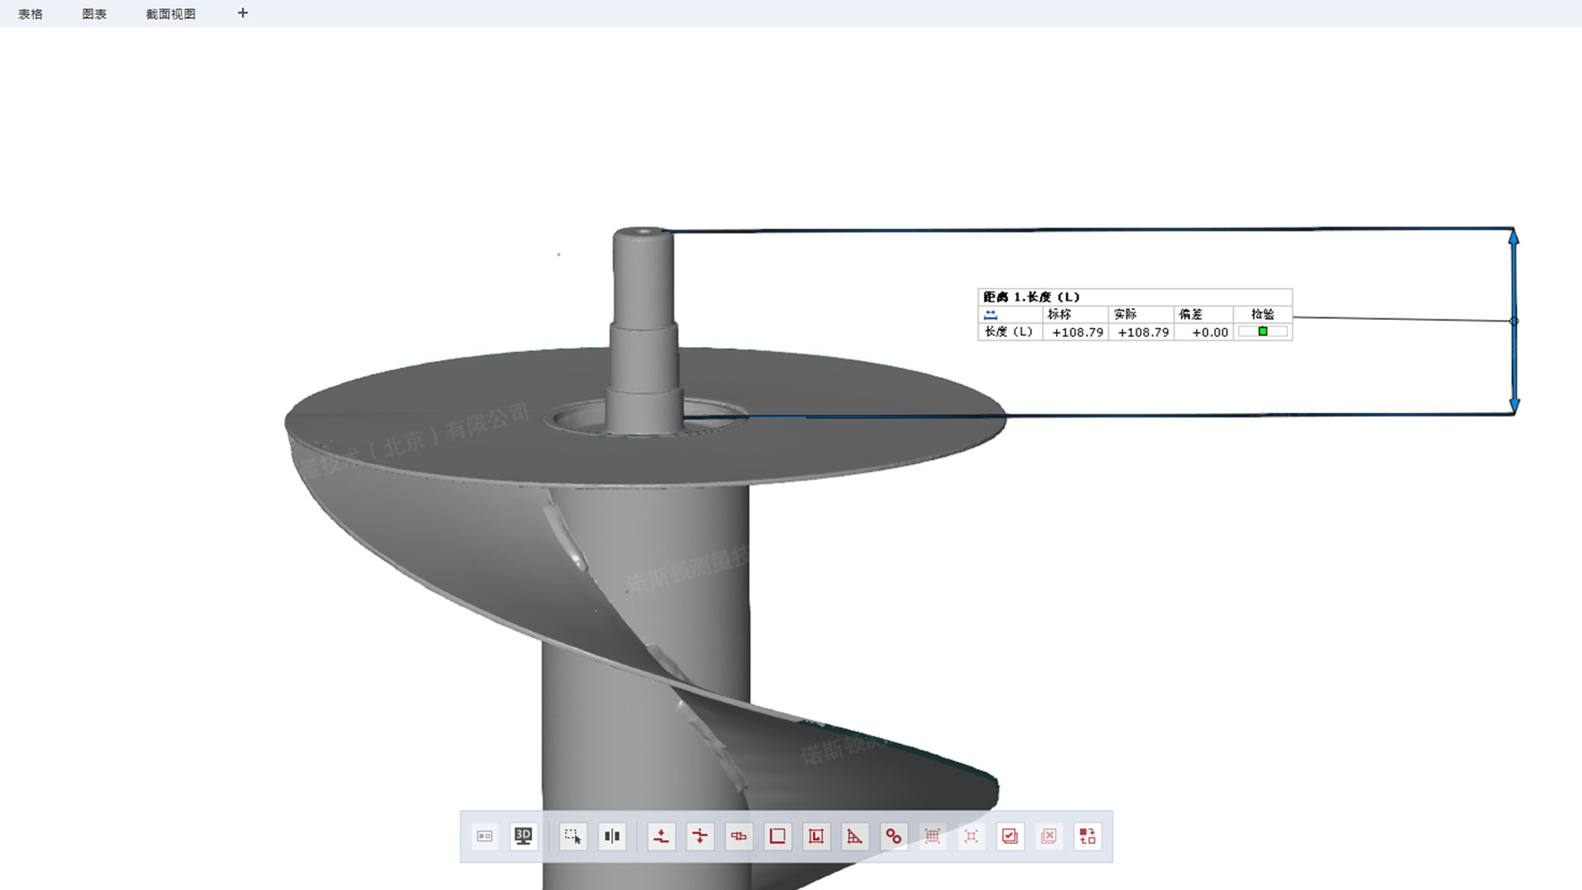Click the small framed square icon
The height and width of the screenshot is (890, 1582).
tap(971, 836)
